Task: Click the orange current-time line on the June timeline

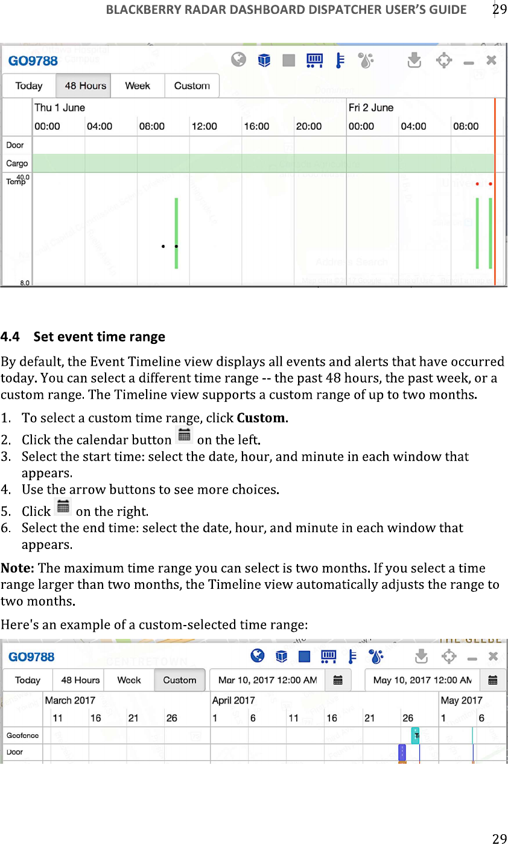Action: (x=495, y=191)
